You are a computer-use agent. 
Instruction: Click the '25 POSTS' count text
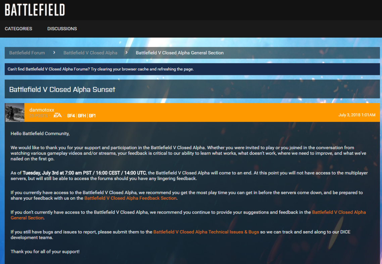(x=39, y=116)
